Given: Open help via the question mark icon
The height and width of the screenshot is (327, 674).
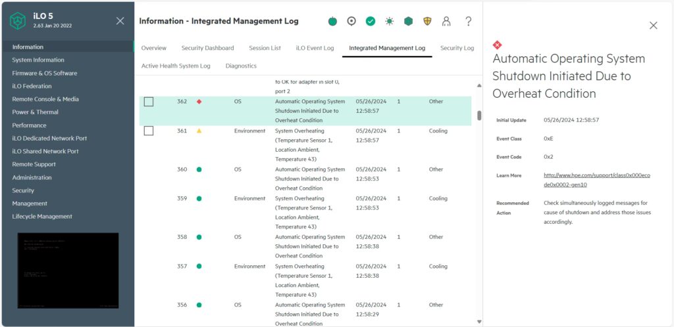Looking at the screenshot, I should pyautogui.click(x=469, y=21).
